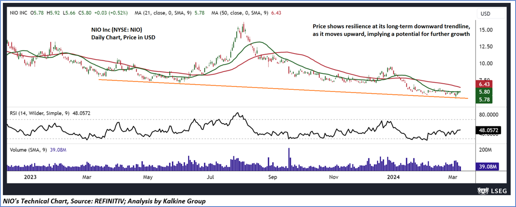Click the NIO's Technical Chart caption

coord(104,201)
